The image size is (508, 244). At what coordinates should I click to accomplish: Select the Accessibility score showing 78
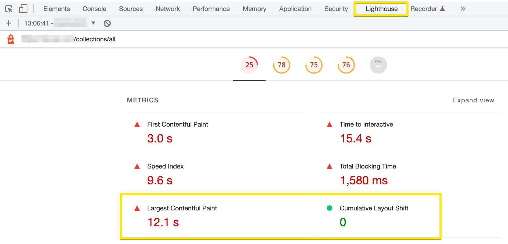[x=281, y=65]
